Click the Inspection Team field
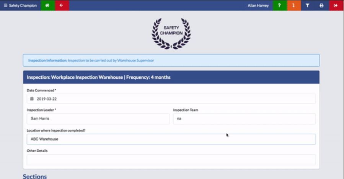This screenshot has height=179, width=344. tap(245, 119)
